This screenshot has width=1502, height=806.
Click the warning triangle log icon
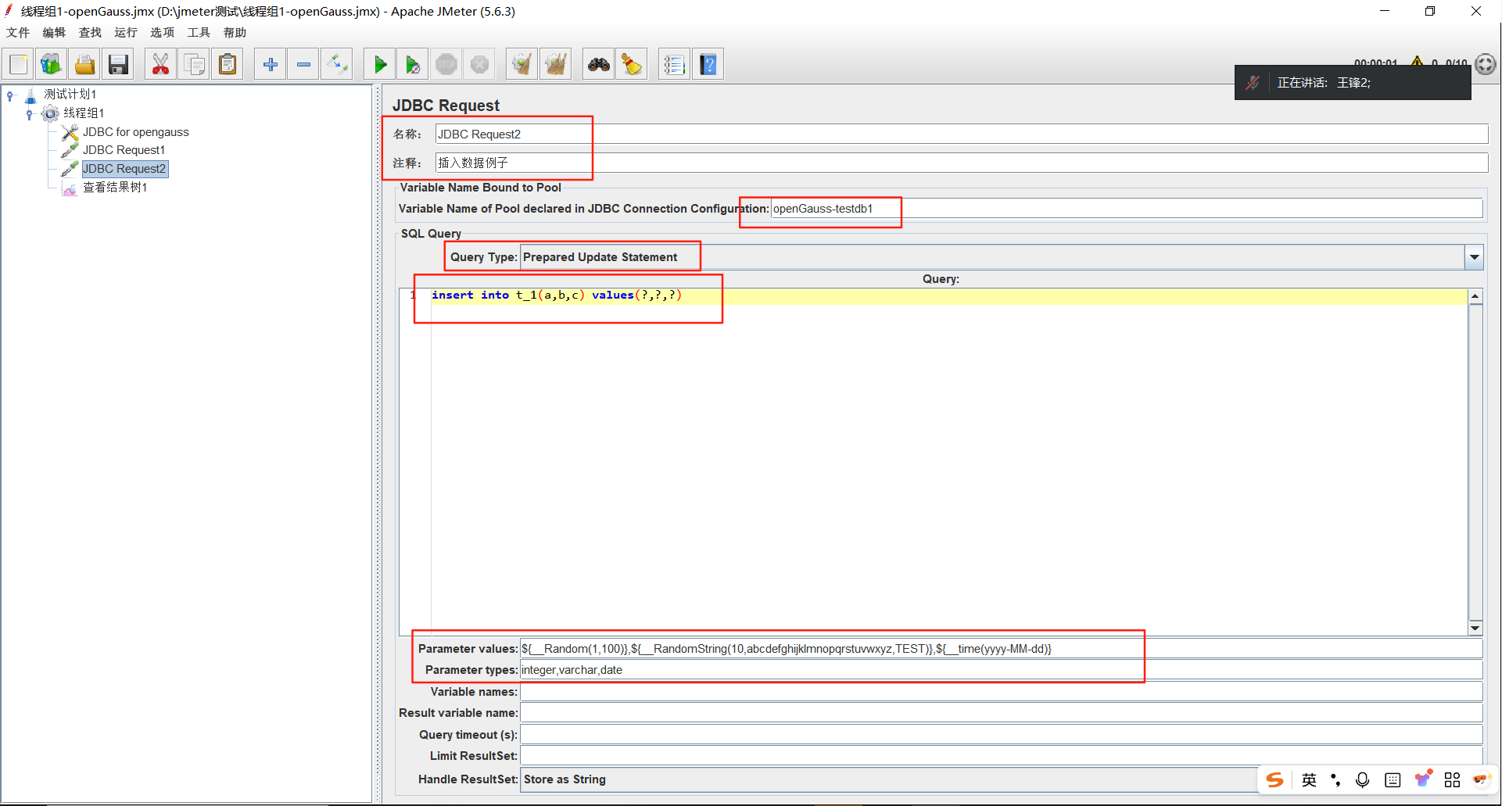1417,61
